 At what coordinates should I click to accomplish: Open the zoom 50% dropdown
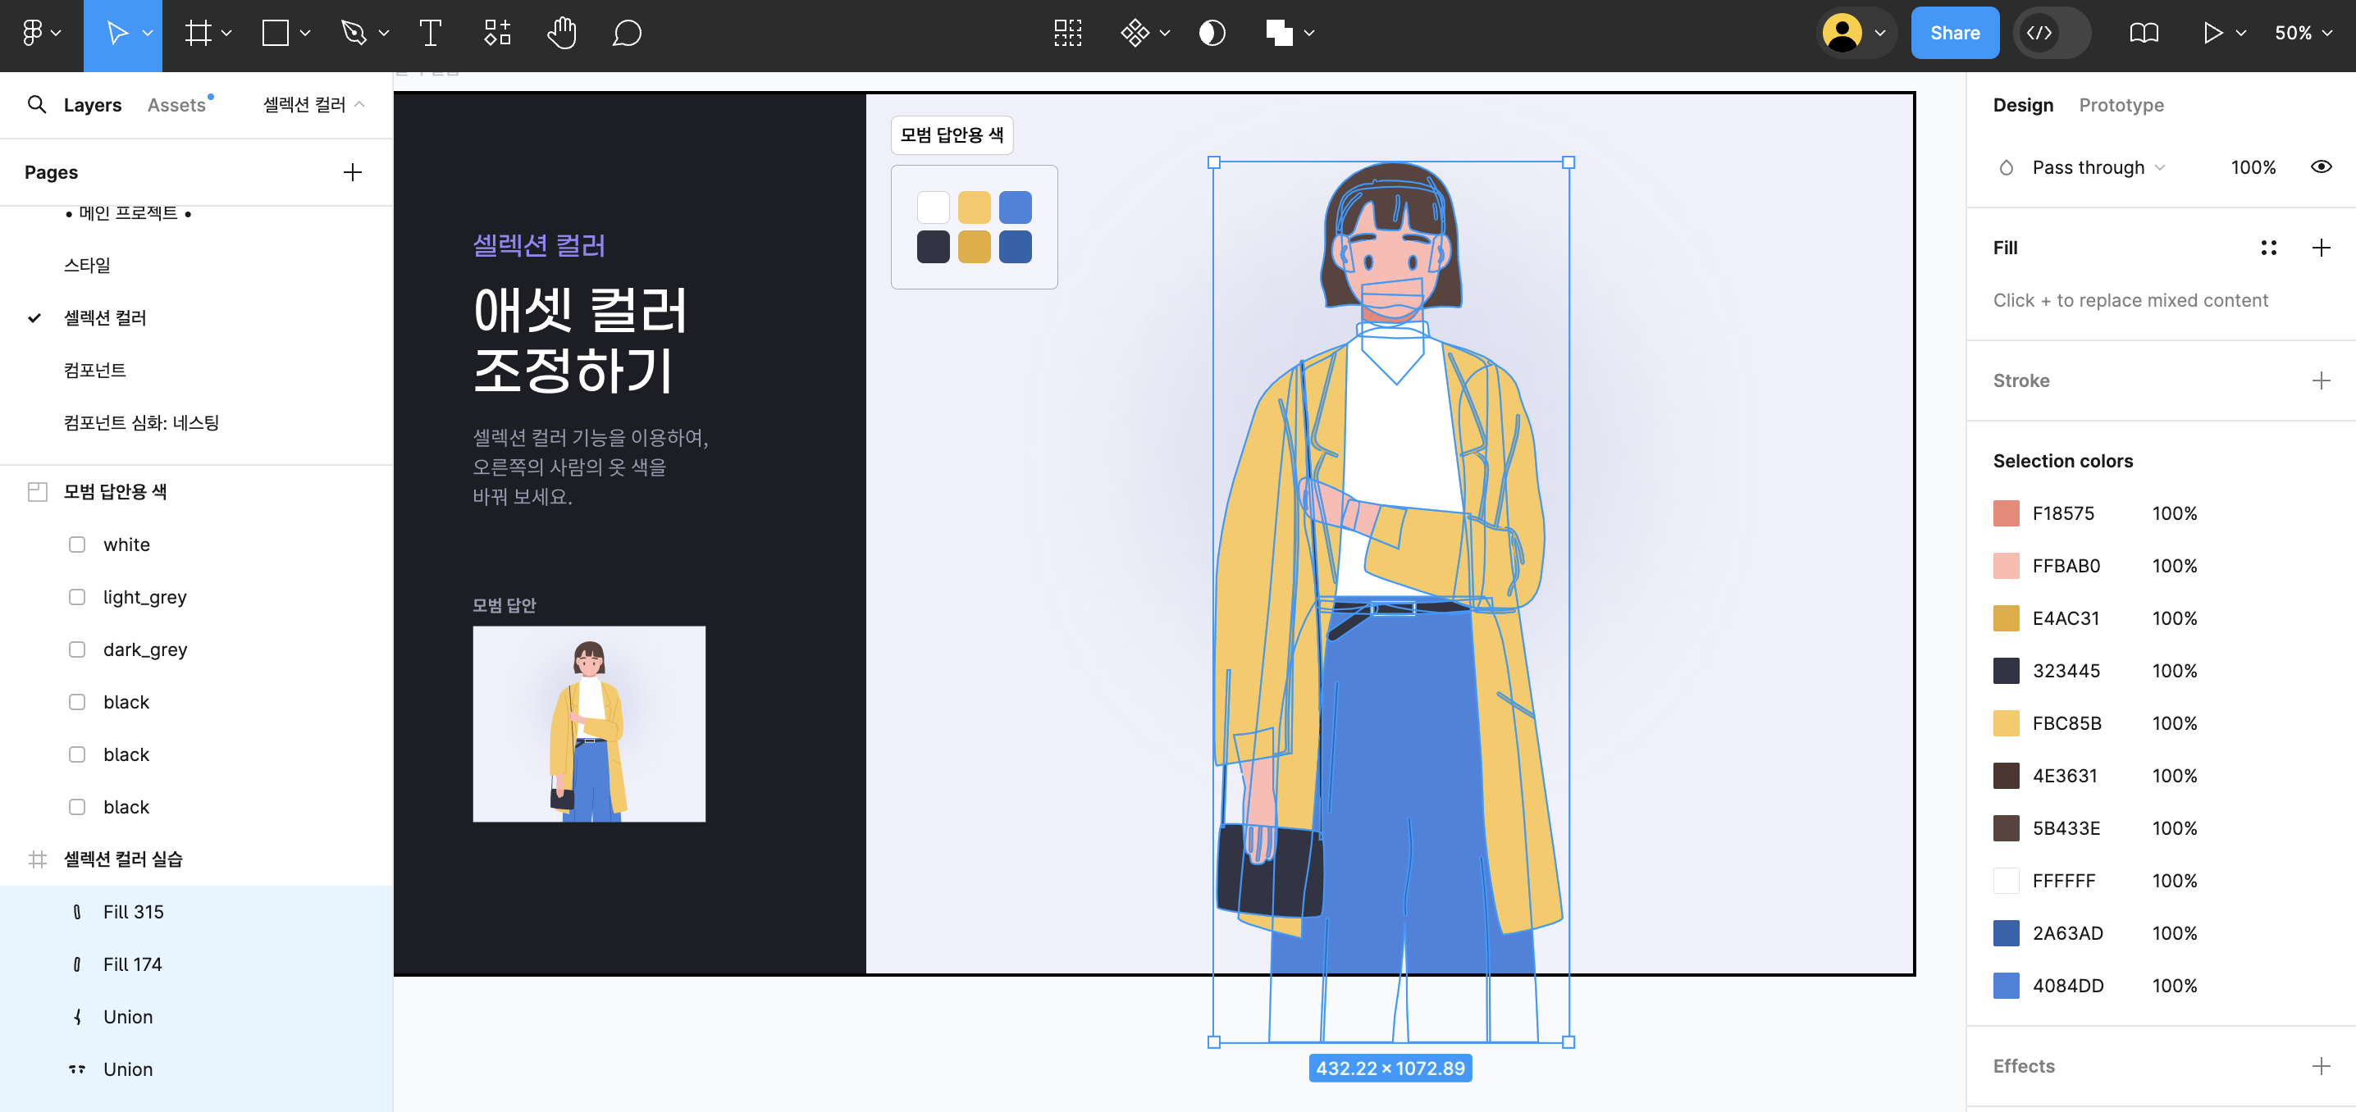coord(2302,34)
